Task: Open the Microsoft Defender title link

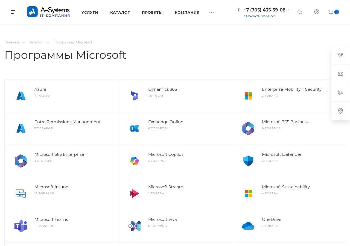Action: (x=282, y=154)
